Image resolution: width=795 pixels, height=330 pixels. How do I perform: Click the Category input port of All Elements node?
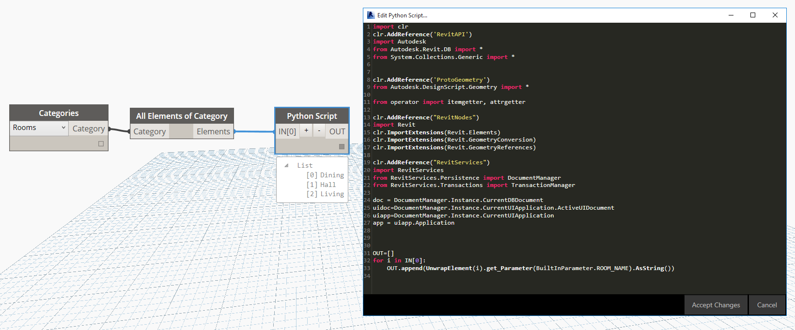pos(150,131)
